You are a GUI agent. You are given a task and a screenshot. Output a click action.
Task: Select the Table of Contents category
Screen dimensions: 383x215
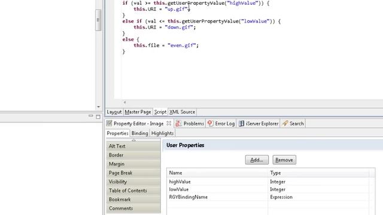(133, 191)
